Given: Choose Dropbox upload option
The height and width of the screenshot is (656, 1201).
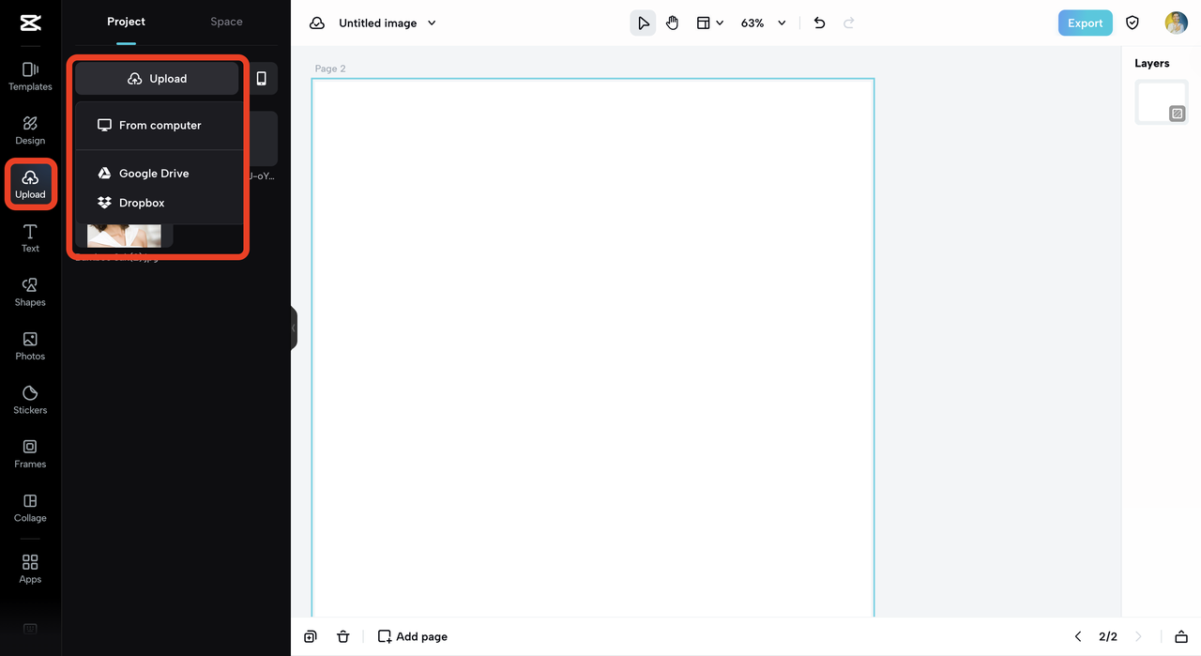Looking at the screenshot, I should click(159, 203).
